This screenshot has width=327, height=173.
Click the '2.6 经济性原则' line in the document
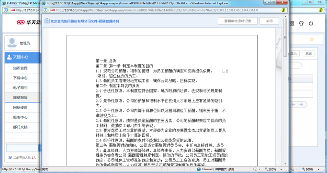click(145, 141)
